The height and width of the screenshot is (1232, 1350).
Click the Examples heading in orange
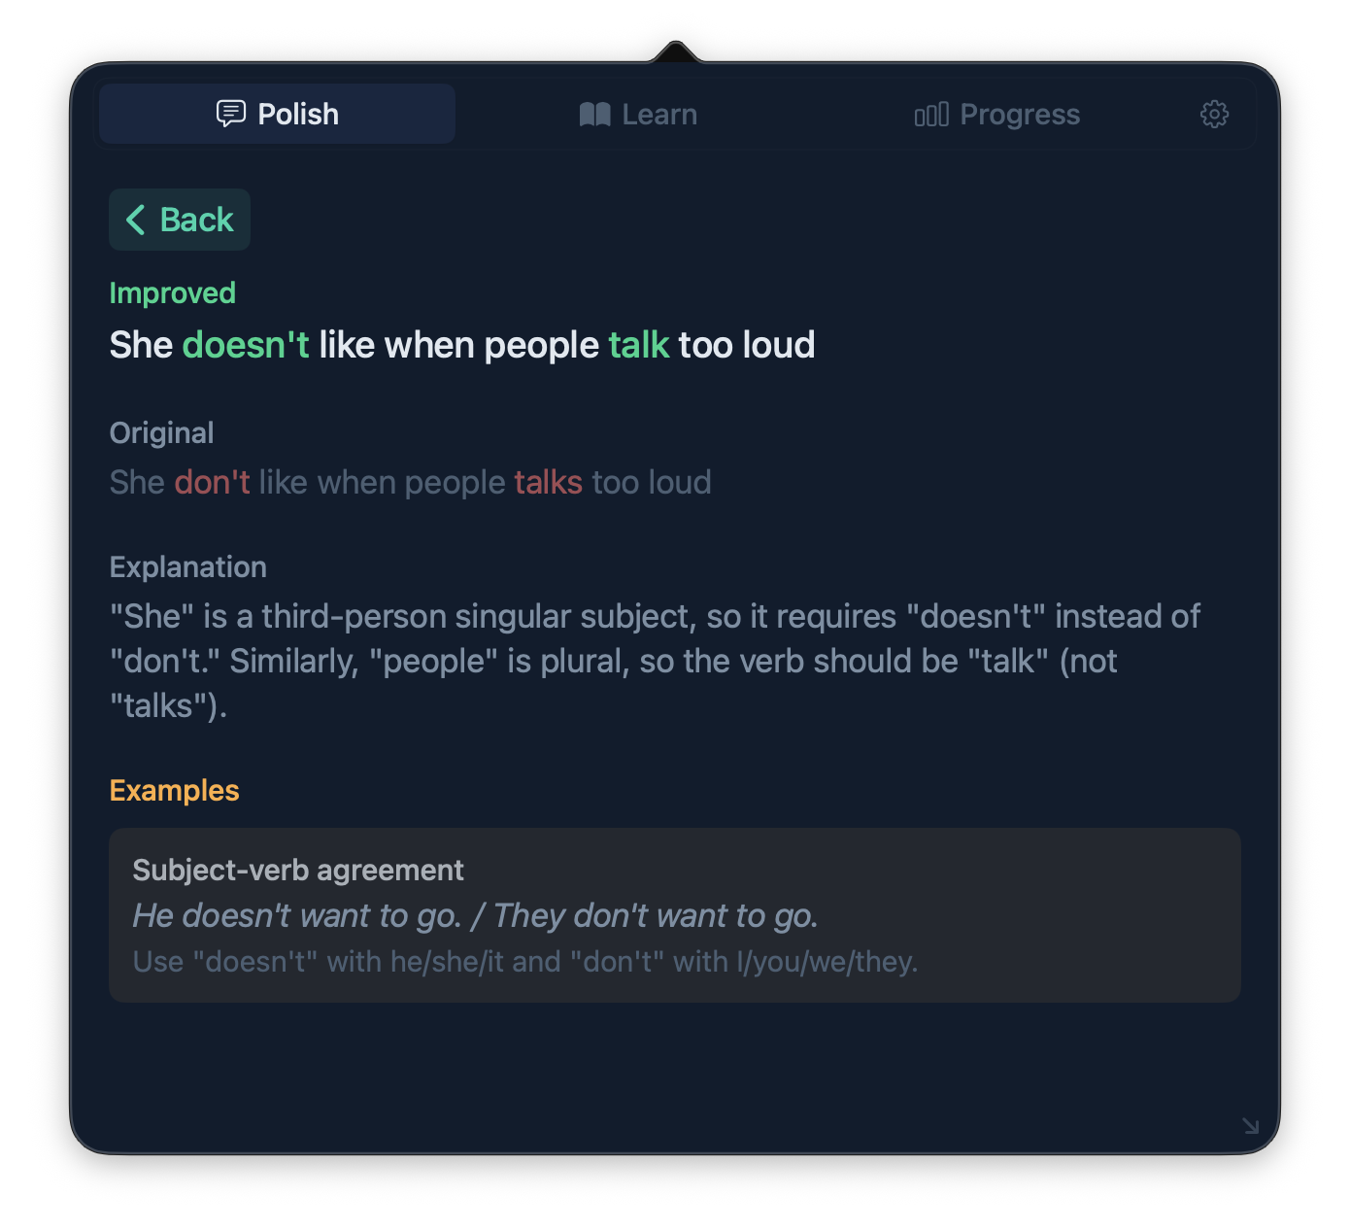click(x=175, y=790)
